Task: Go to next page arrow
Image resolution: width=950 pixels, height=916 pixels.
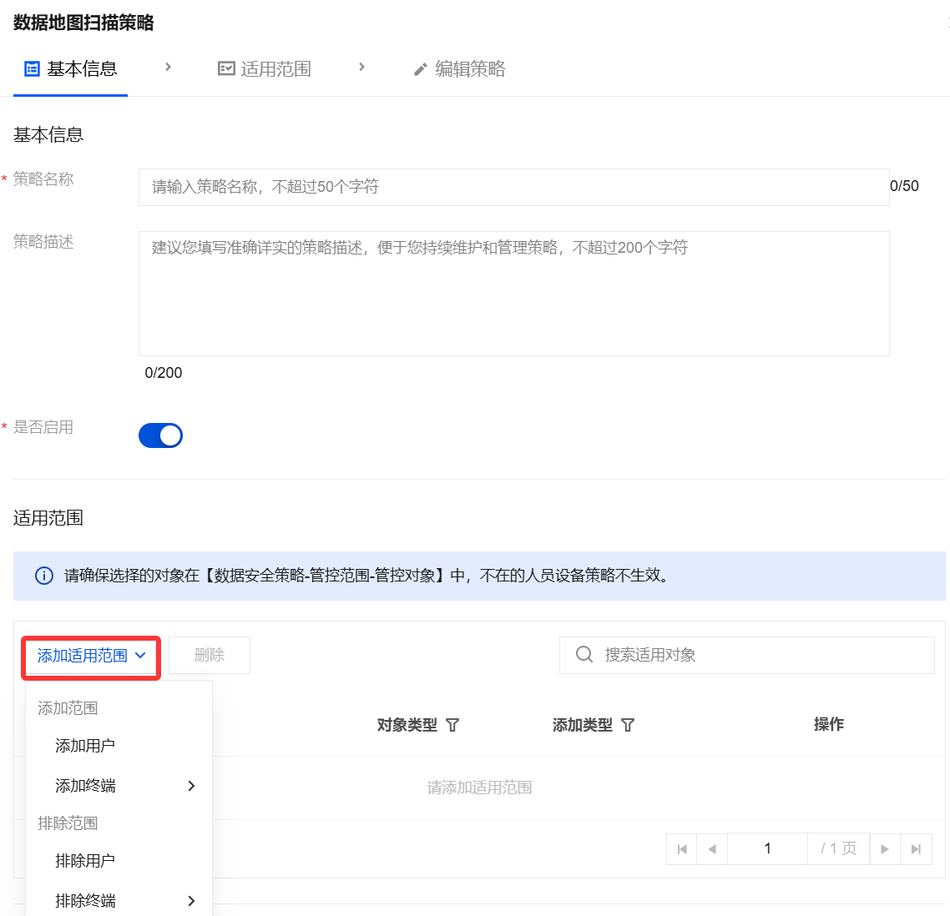Action: click(x=885, y=849)
